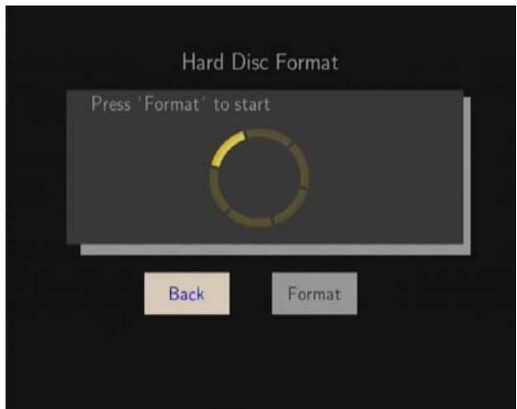Image resolution: width=517 pixels, height=409 pixels.
Task: Click the lower-right dim segment of the spinner ring
Action: (x=292, y=206)
